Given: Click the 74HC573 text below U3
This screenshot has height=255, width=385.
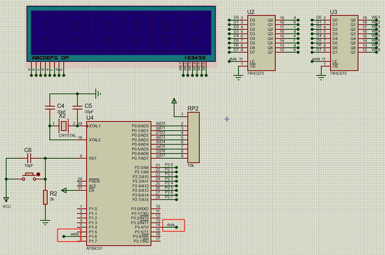Looking at the screenshot, I should coord(338,73).
